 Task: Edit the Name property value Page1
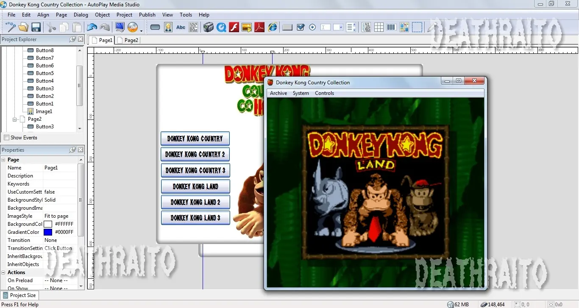coord(60,168)
